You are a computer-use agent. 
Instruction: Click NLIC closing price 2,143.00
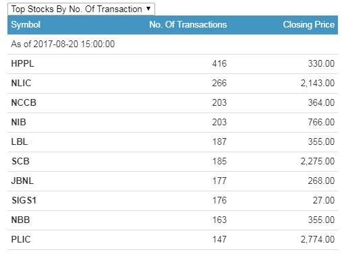(318, 83)
